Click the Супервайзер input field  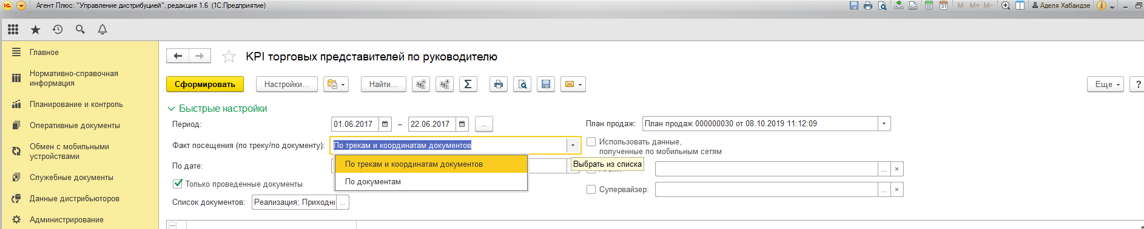(767, 189)
